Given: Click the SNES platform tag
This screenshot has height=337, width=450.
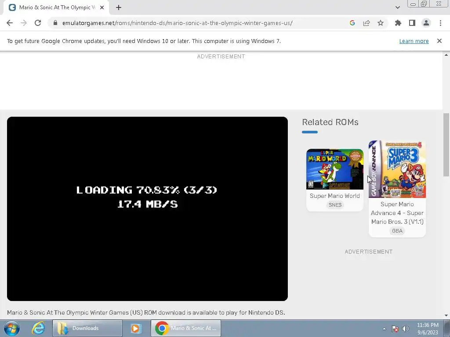Looking at the screenshot, I should click(x=335, y=205).
